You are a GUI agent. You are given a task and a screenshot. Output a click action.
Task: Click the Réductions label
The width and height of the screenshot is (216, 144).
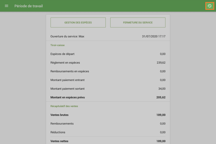tap(58, 132)
